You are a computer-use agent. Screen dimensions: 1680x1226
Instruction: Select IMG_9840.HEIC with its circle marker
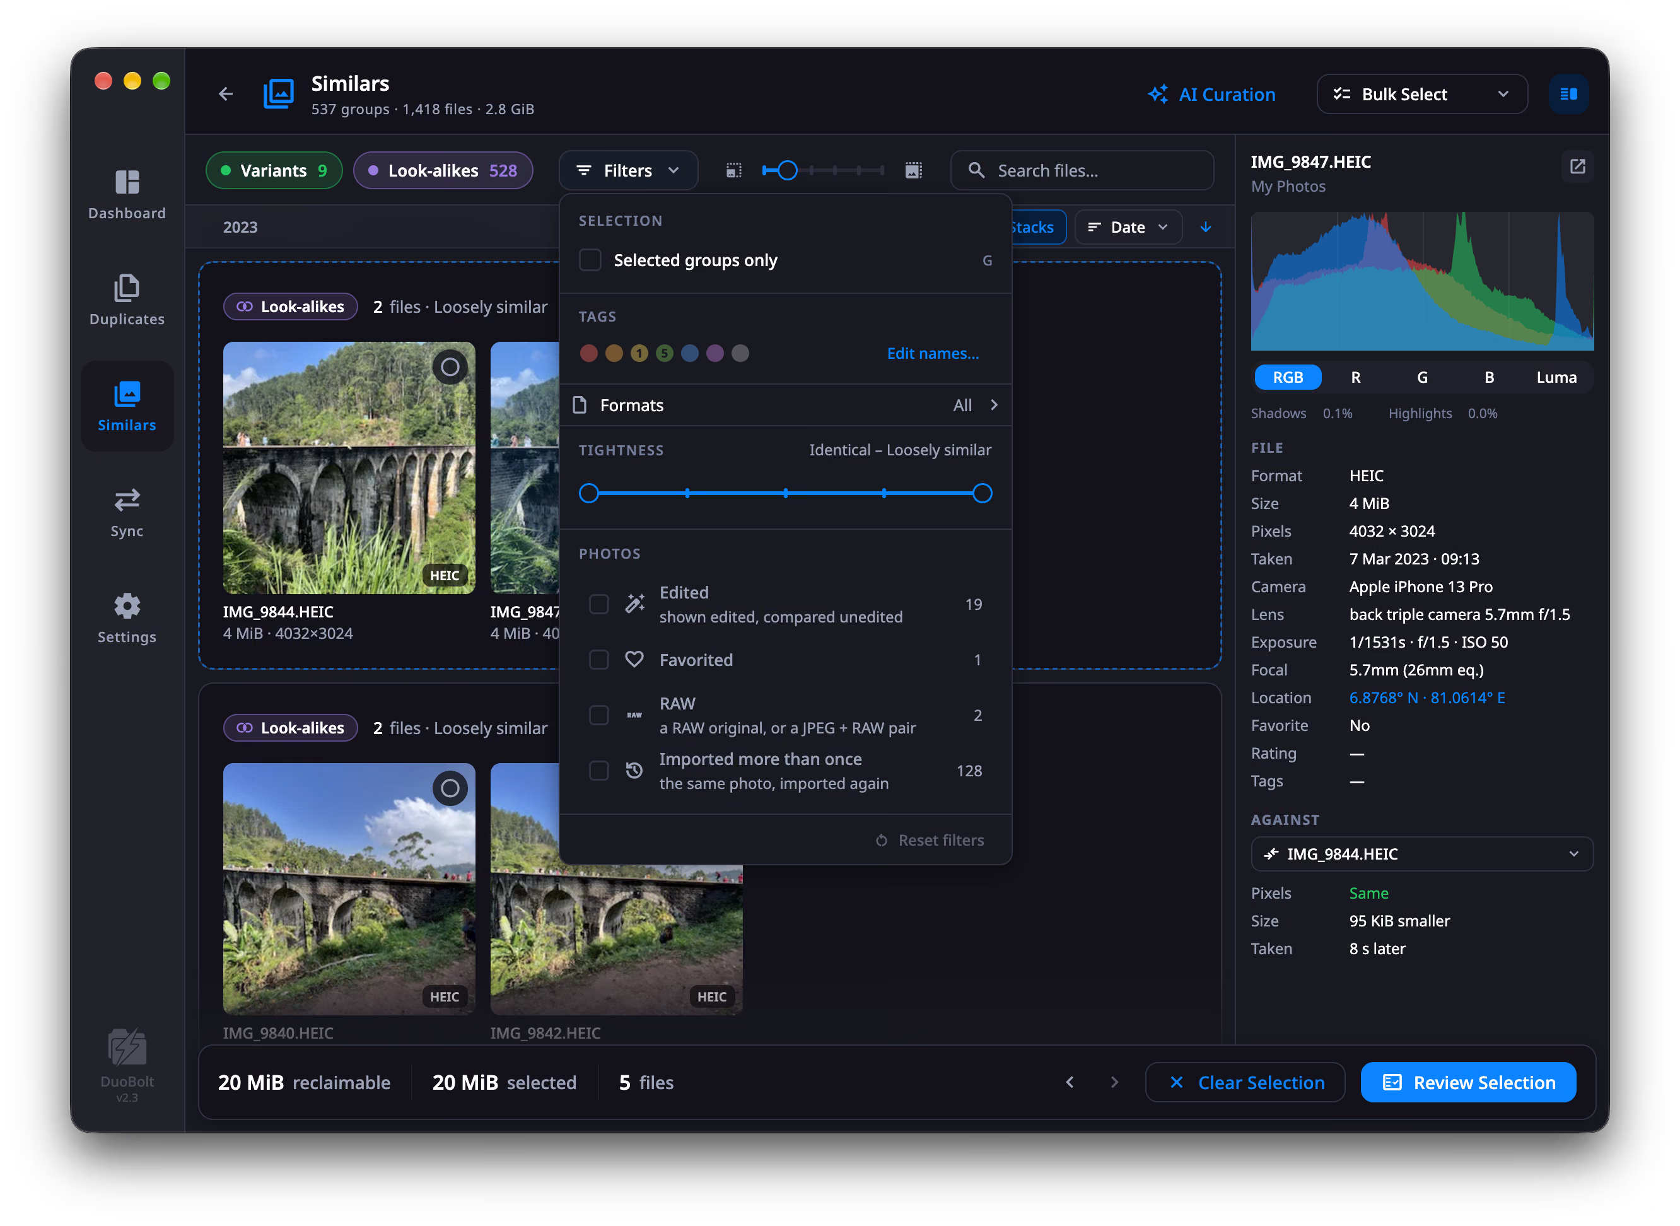(x=450, y=788)
